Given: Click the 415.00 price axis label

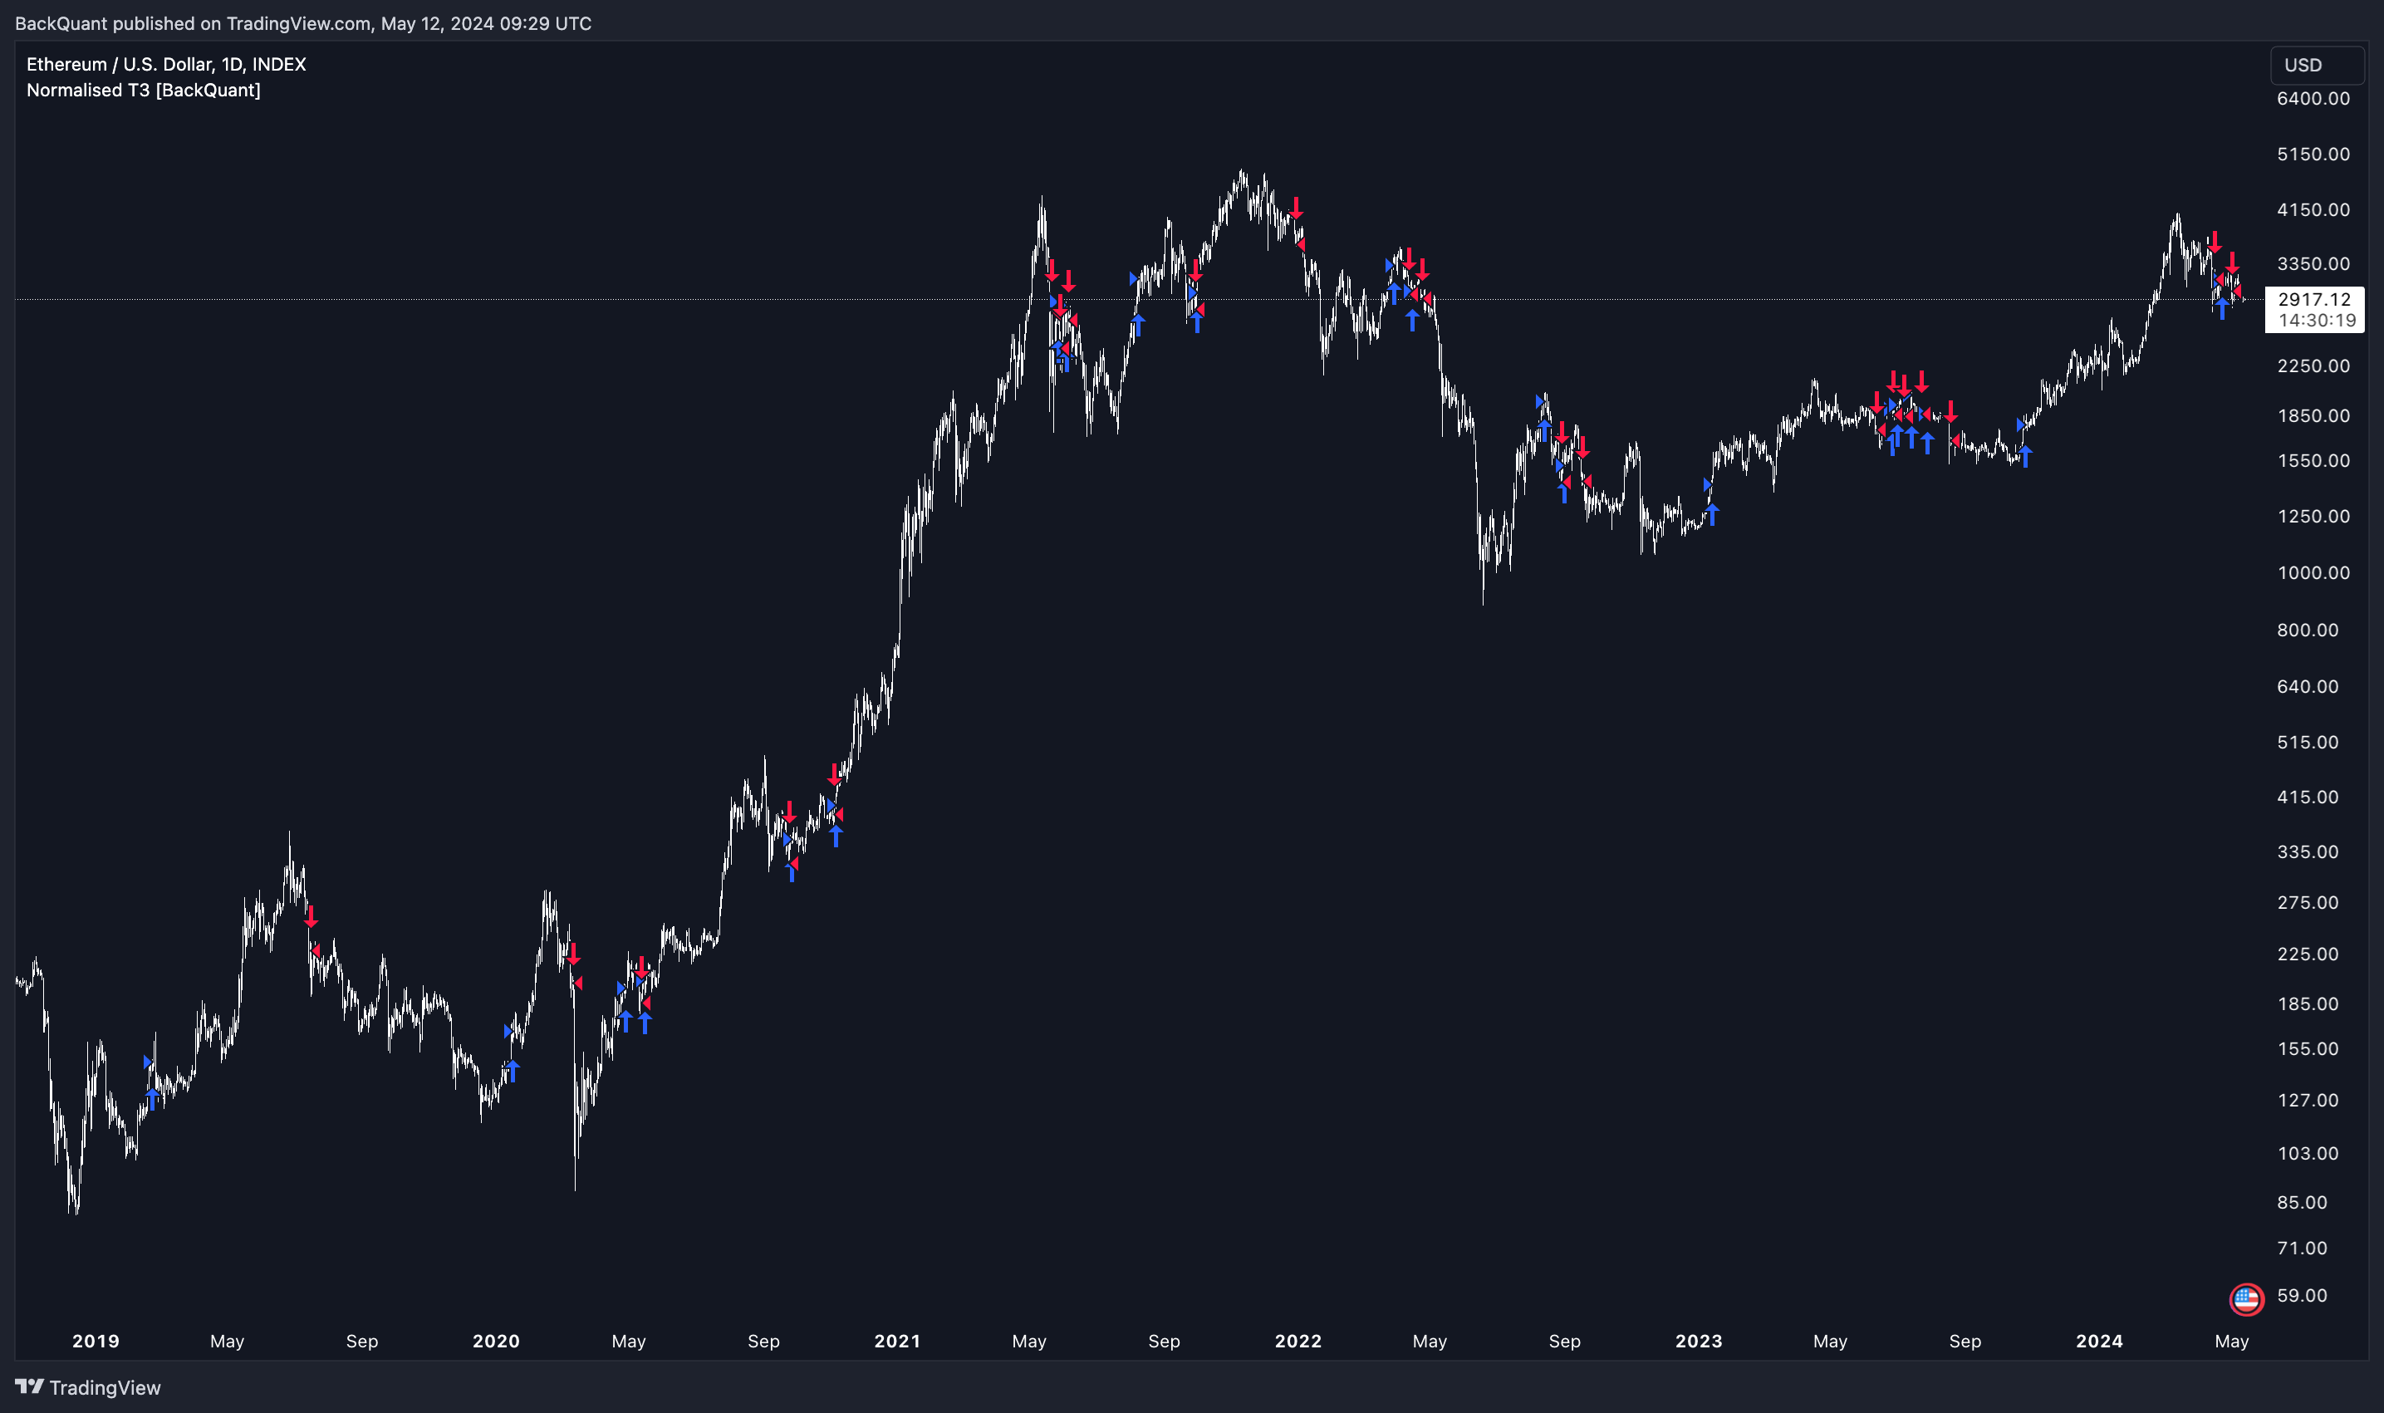Looking at the screenshot, I should coord(2307,797).
